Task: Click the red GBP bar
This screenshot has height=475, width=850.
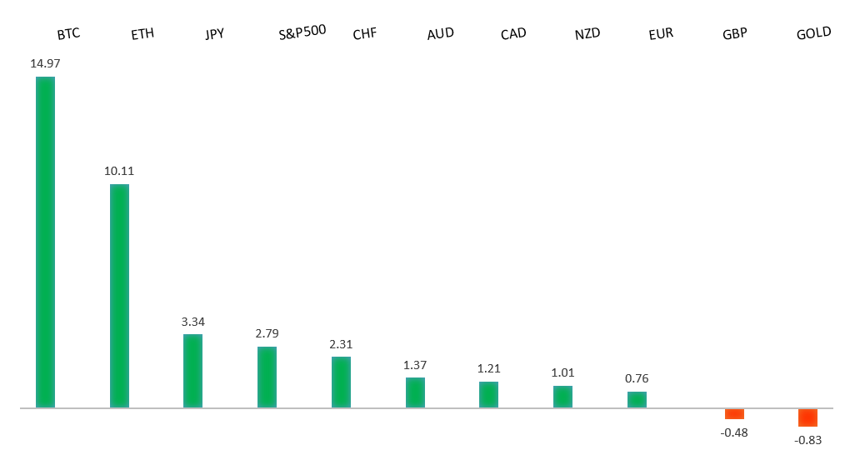Action: coord(734,414)
